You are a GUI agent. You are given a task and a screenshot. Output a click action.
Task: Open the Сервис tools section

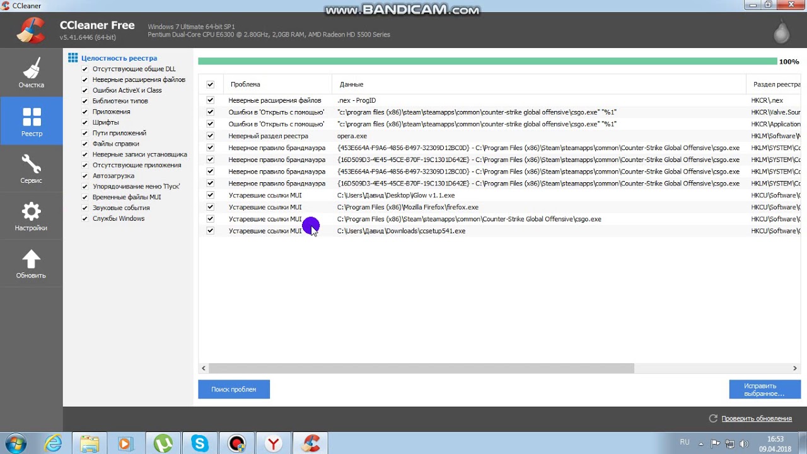31,168
